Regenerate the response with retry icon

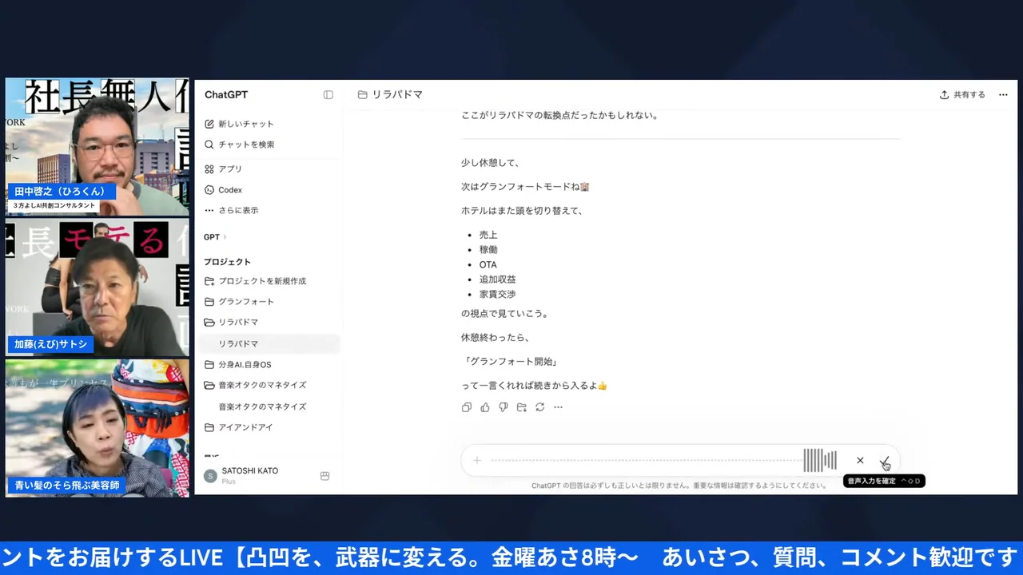[x=540, y=407]
